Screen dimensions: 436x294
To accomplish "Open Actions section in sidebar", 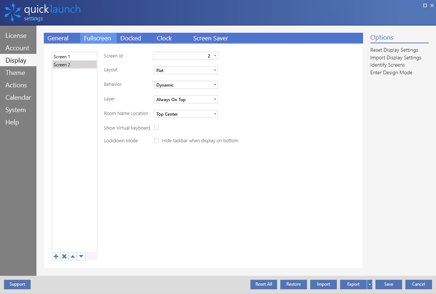I will [x=18, y=85].
